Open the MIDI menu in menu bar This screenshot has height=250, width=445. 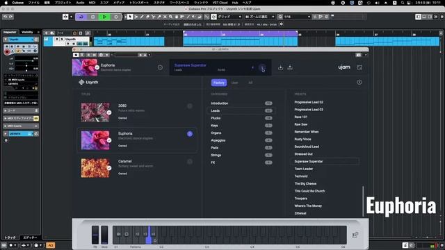click(92, 3)
